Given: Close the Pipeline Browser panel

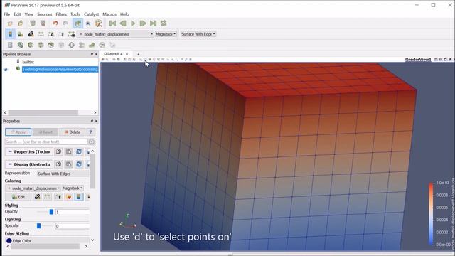Looking at the screenshot, I should [97, 54].
